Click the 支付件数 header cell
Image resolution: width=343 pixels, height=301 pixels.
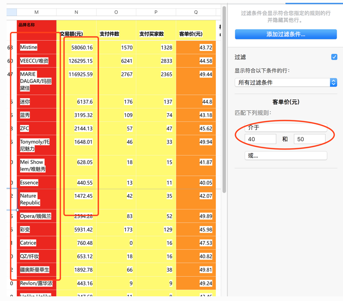[x=116, y=30]
